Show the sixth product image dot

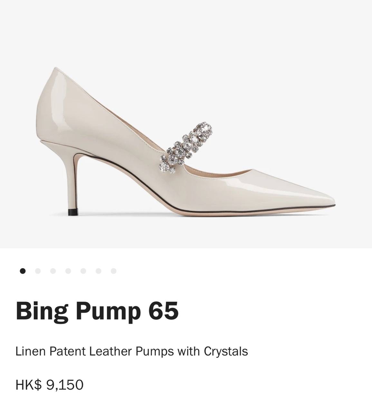[x=98, y=271]
